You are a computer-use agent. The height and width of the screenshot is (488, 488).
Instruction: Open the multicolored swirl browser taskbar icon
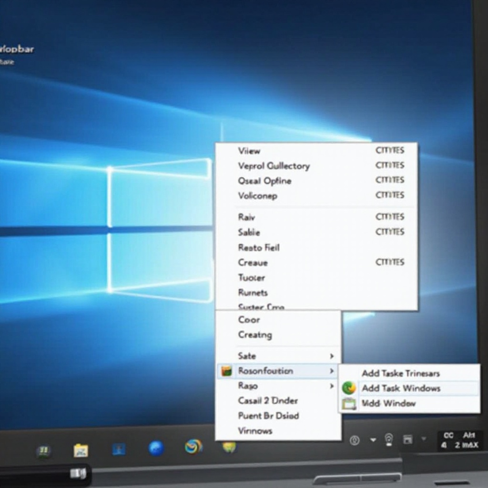[x=193, y=447]
